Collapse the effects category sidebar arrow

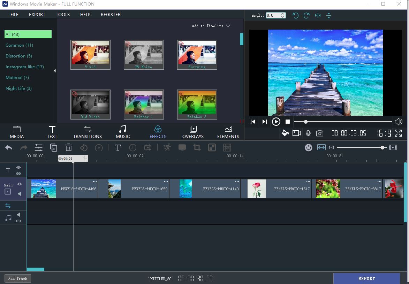pos(55,70)
